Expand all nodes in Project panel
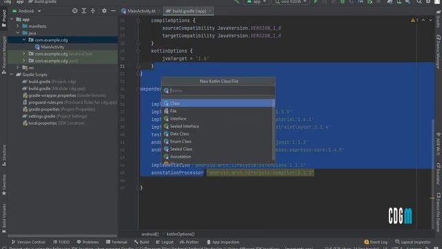Screen dimensions: 442x249 point(84,11)
